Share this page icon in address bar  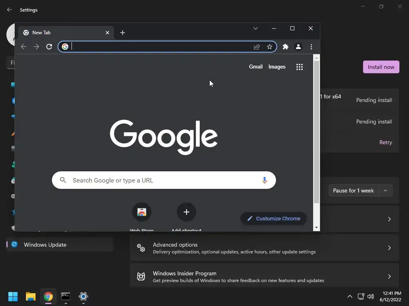click(257, 47)
